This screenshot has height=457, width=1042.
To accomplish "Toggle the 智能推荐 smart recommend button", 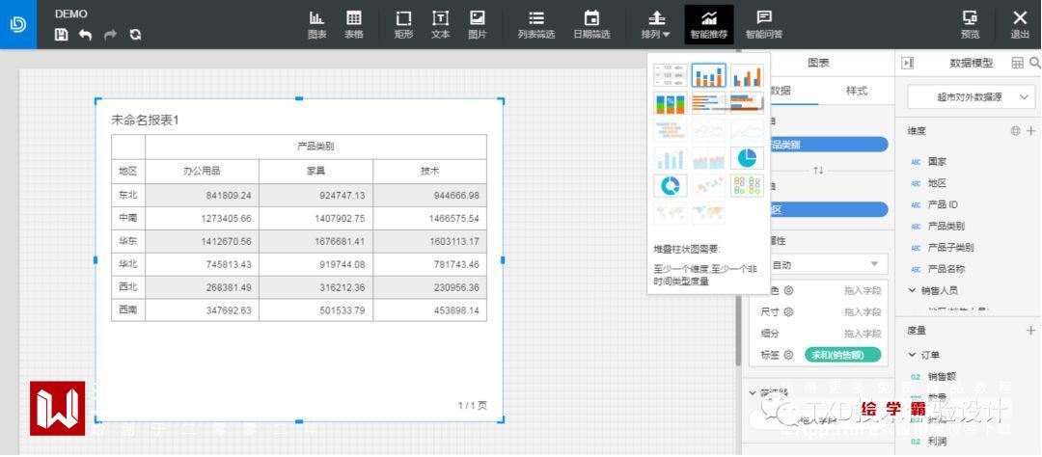I will [x=709, y=24].
